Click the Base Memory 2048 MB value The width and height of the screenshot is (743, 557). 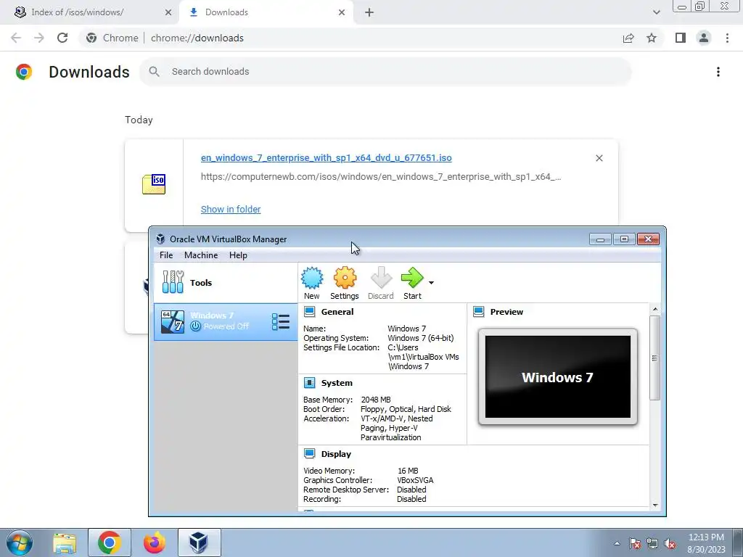pyautogui.click(x=376, y=400)
